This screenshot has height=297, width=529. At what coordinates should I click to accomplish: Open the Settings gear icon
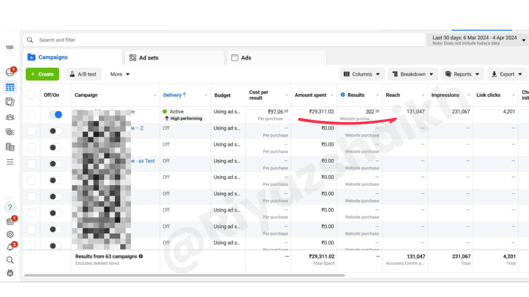click(x=10, y=234)
